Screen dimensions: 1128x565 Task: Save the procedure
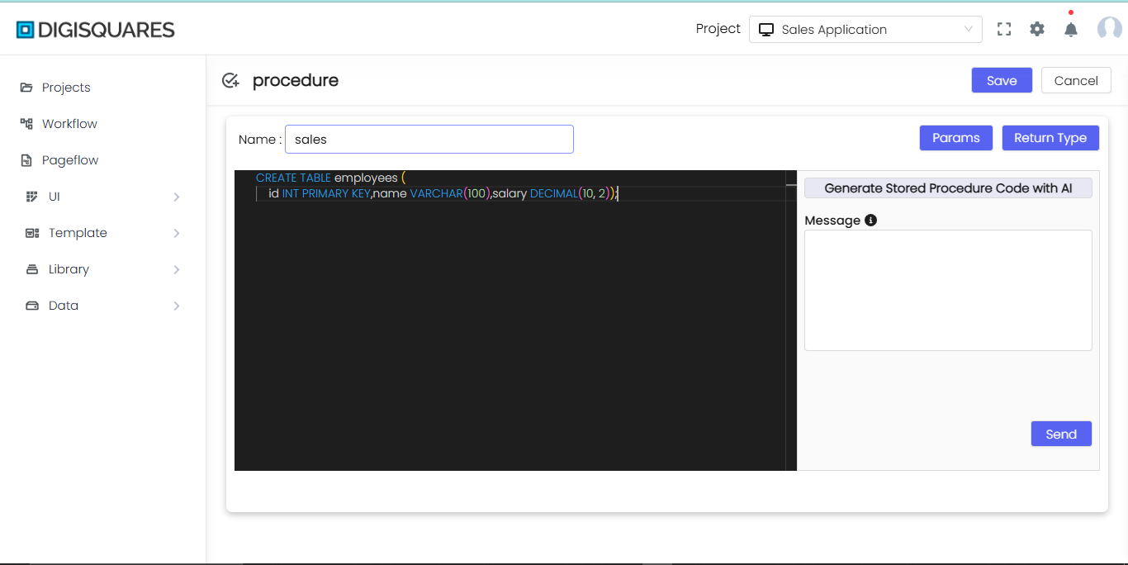click(x=1002, y=80)
